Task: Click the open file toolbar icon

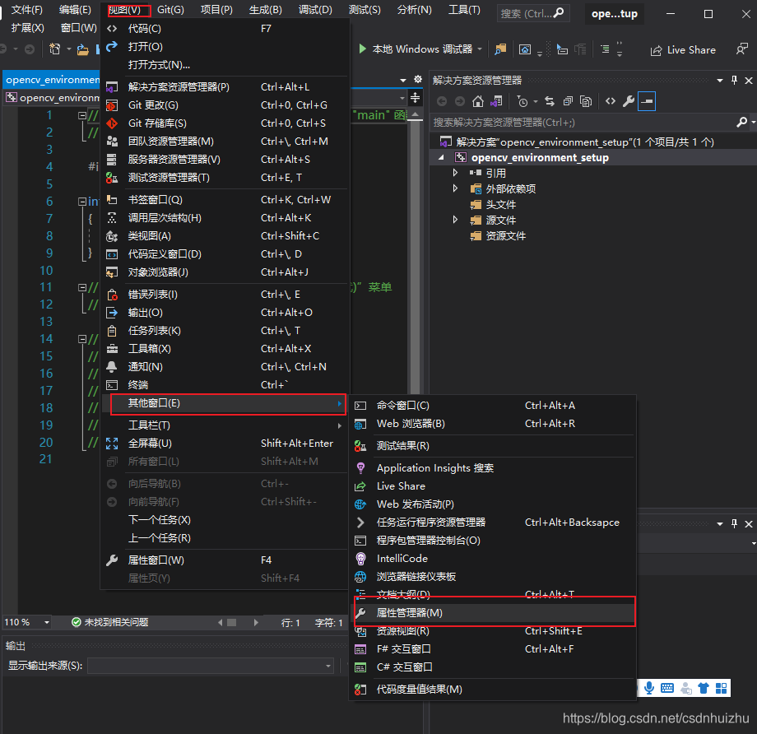Action: [83, 49]
